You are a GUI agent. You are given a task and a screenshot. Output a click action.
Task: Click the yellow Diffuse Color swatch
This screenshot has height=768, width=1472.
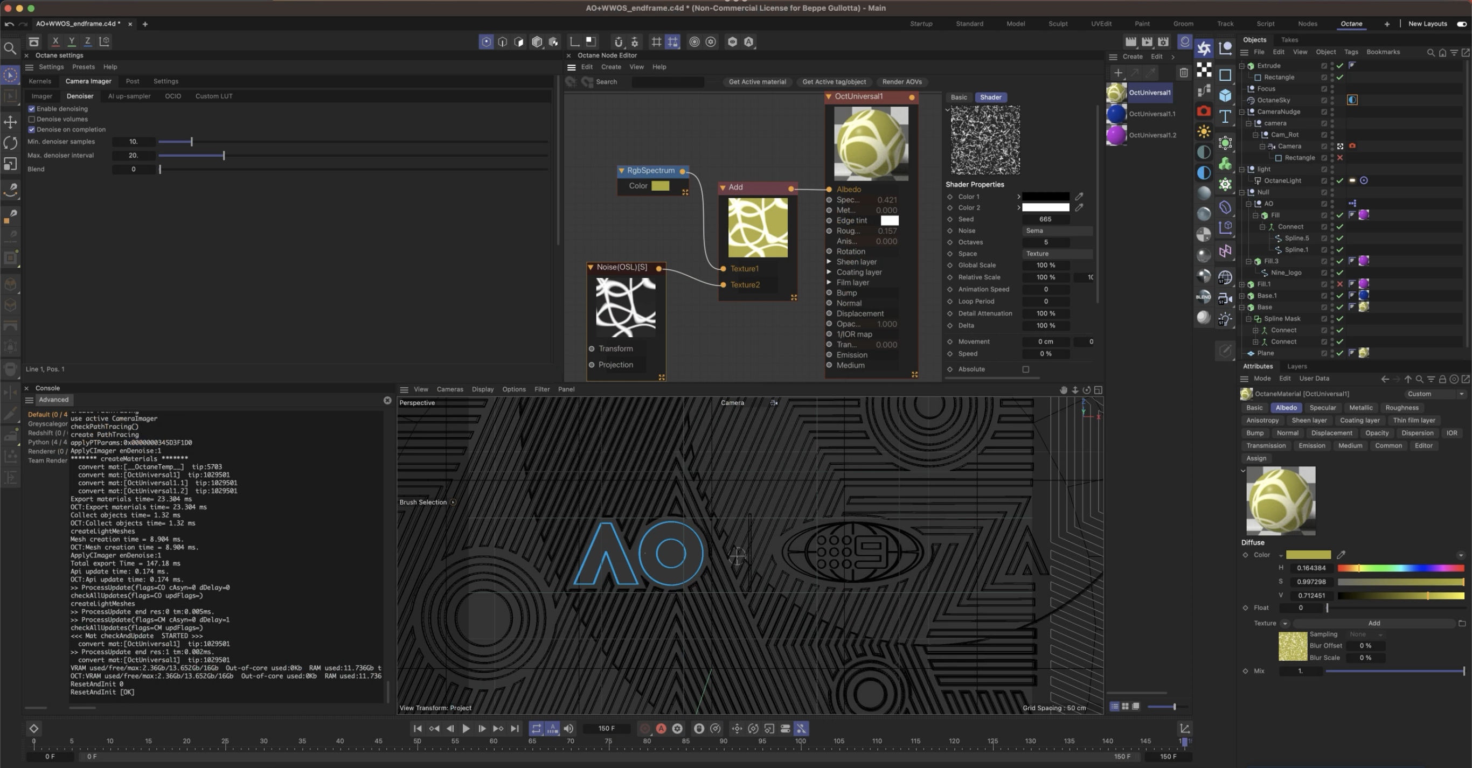tap(1308, 555)
